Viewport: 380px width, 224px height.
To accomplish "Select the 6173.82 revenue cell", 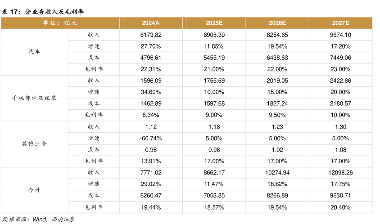I will [151, 35].
